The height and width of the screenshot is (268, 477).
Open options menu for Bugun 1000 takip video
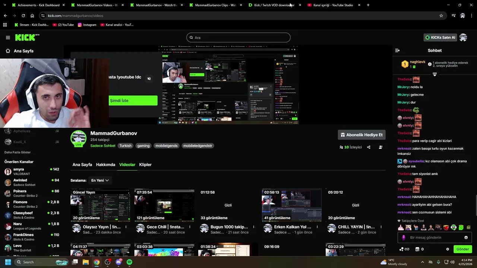click(x=254, y=227)
